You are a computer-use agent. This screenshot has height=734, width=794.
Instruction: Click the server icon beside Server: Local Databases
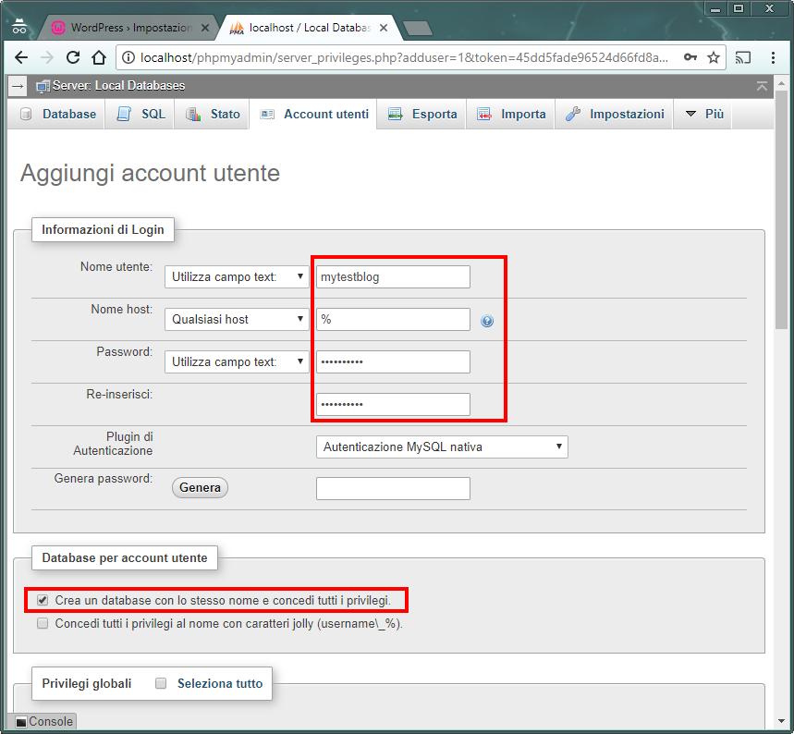pos(43,87)
